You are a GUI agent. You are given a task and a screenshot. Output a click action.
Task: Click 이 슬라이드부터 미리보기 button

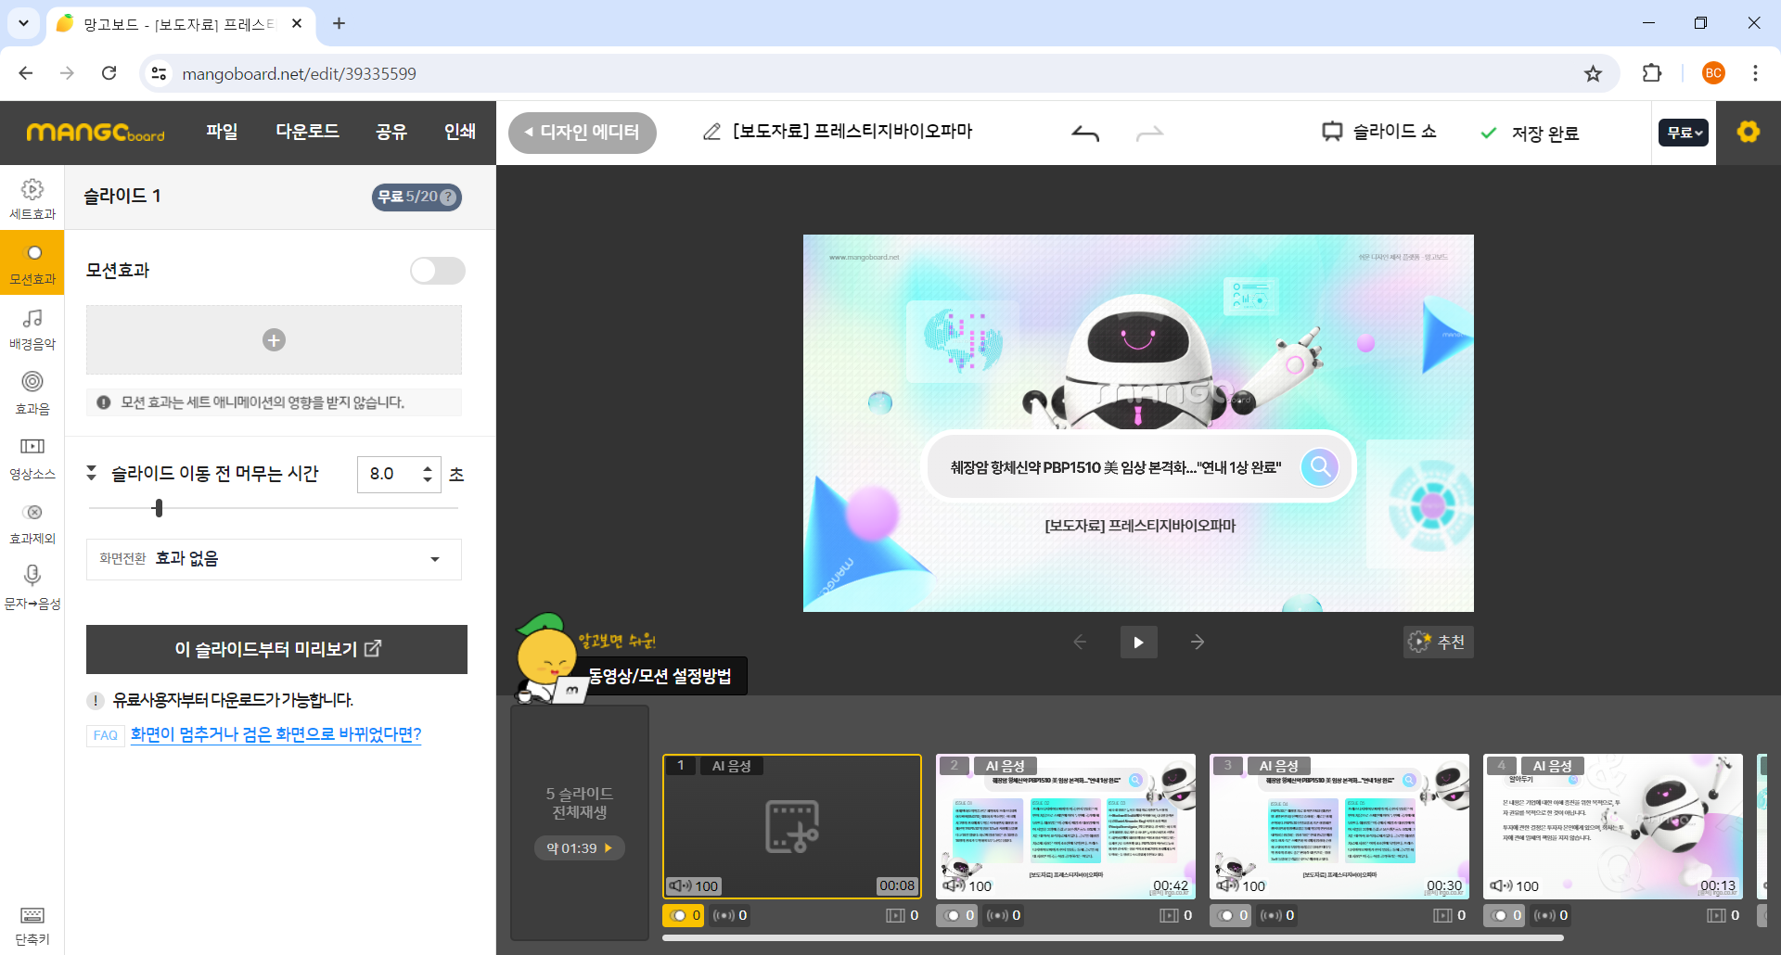pos(276,649)
